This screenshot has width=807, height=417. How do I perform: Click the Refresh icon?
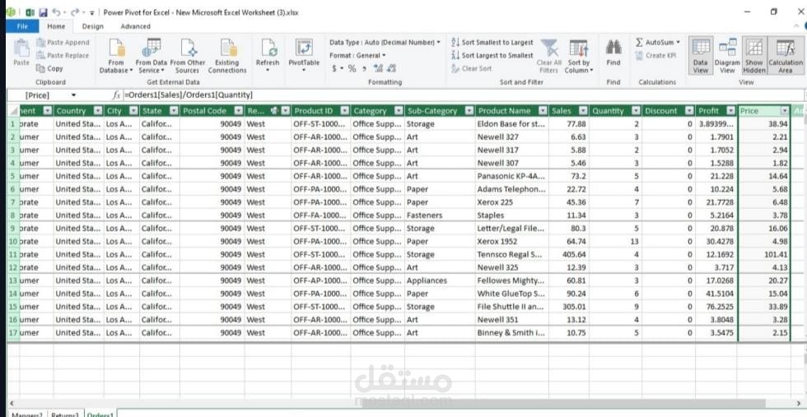[x=268, y=49]
